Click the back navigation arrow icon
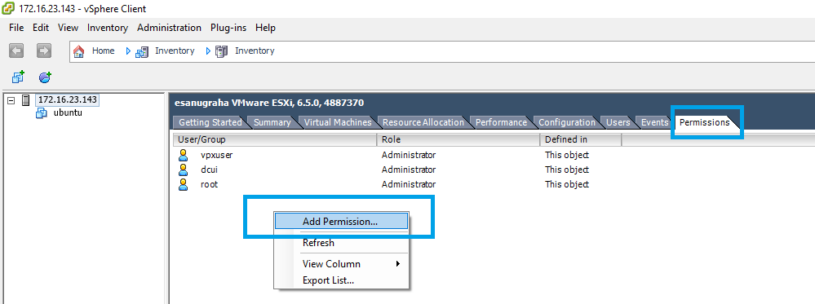 [x=17, y=51]
